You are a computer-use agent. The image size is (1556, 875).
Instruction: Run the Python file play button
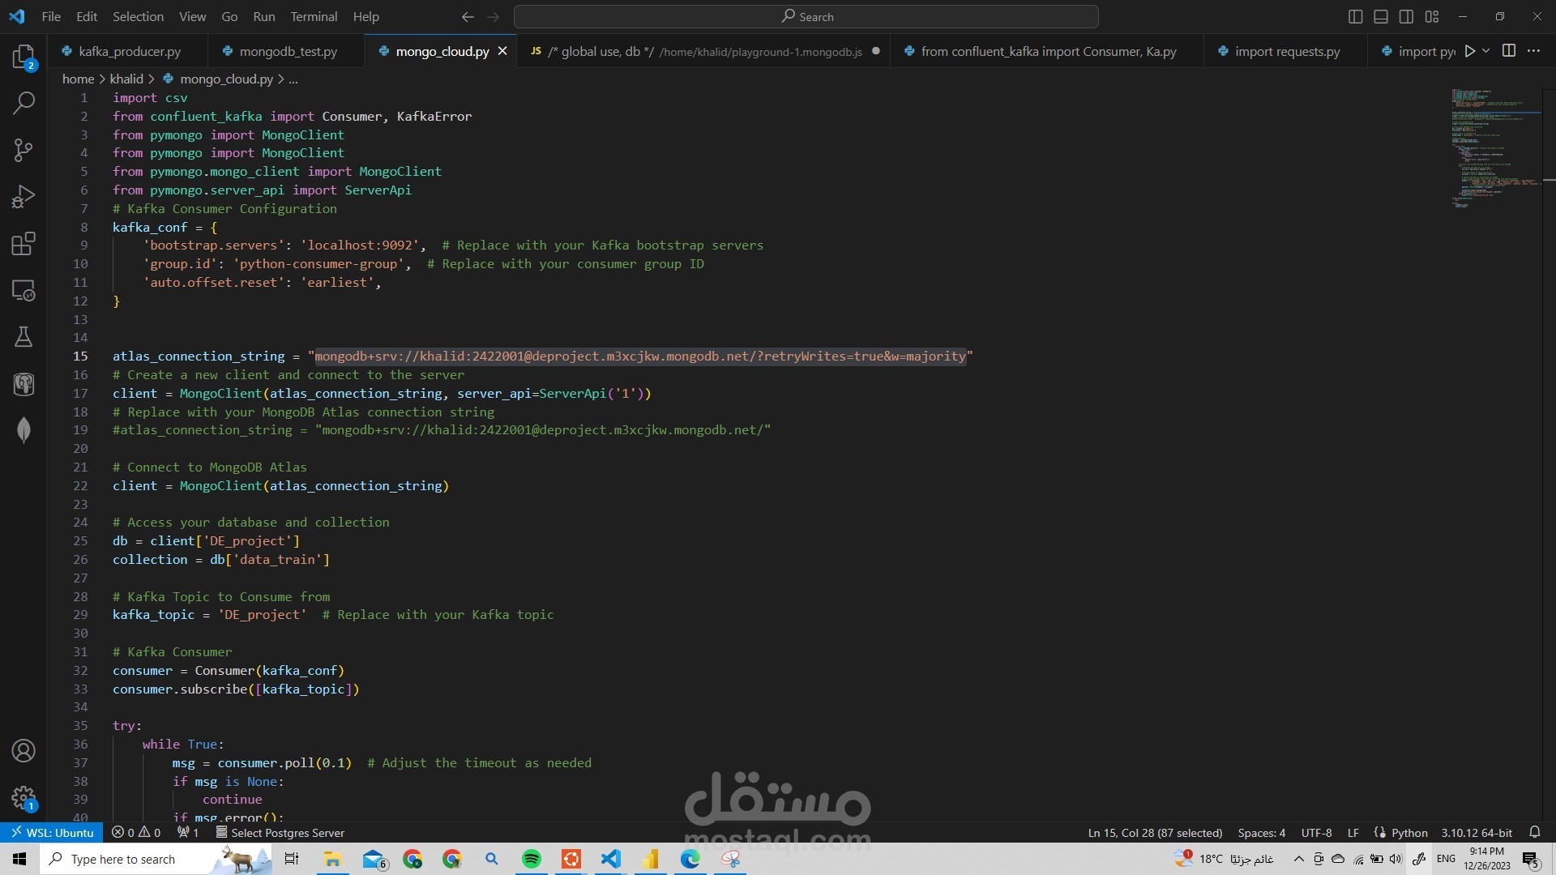click(x=1469, y=51)
